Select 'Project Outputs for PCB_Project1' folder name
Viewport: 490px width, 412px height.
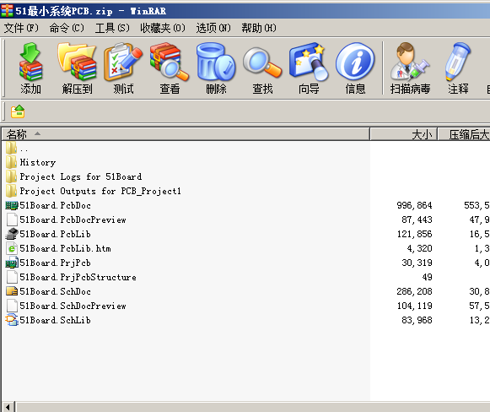[x=100, y=191]
